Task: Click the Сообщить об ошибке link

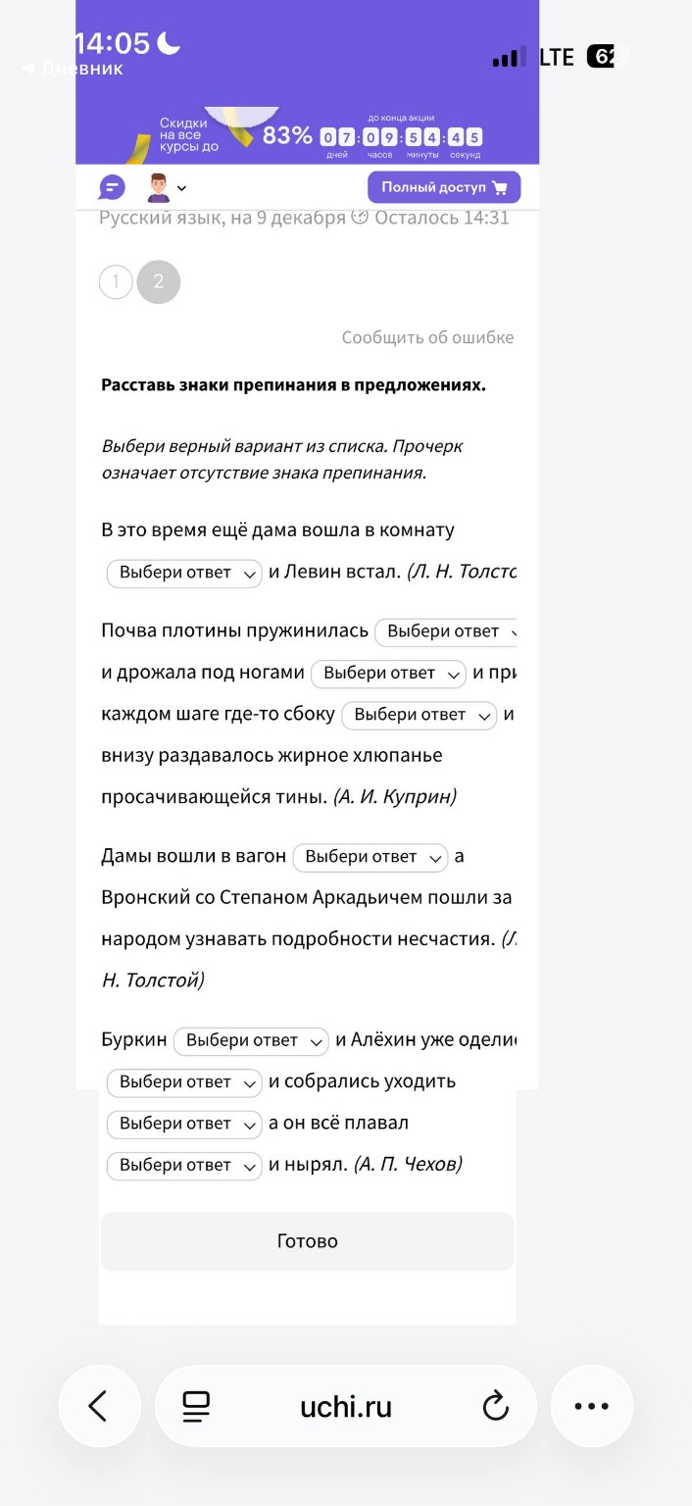Action: tap(426, 336)
